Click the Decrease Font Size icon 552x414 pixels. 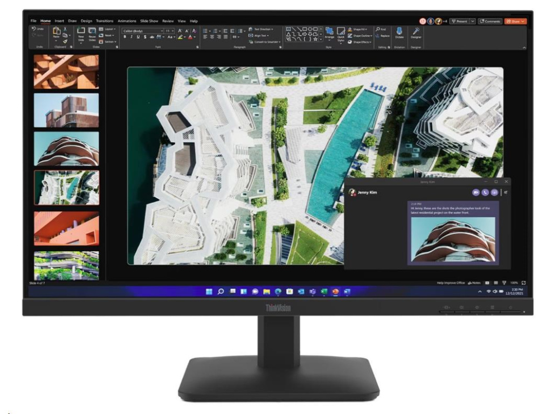coord(187,31)
